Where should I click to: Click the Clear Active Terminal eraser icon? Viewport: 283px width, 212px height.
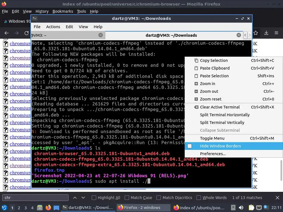[196, 107]
